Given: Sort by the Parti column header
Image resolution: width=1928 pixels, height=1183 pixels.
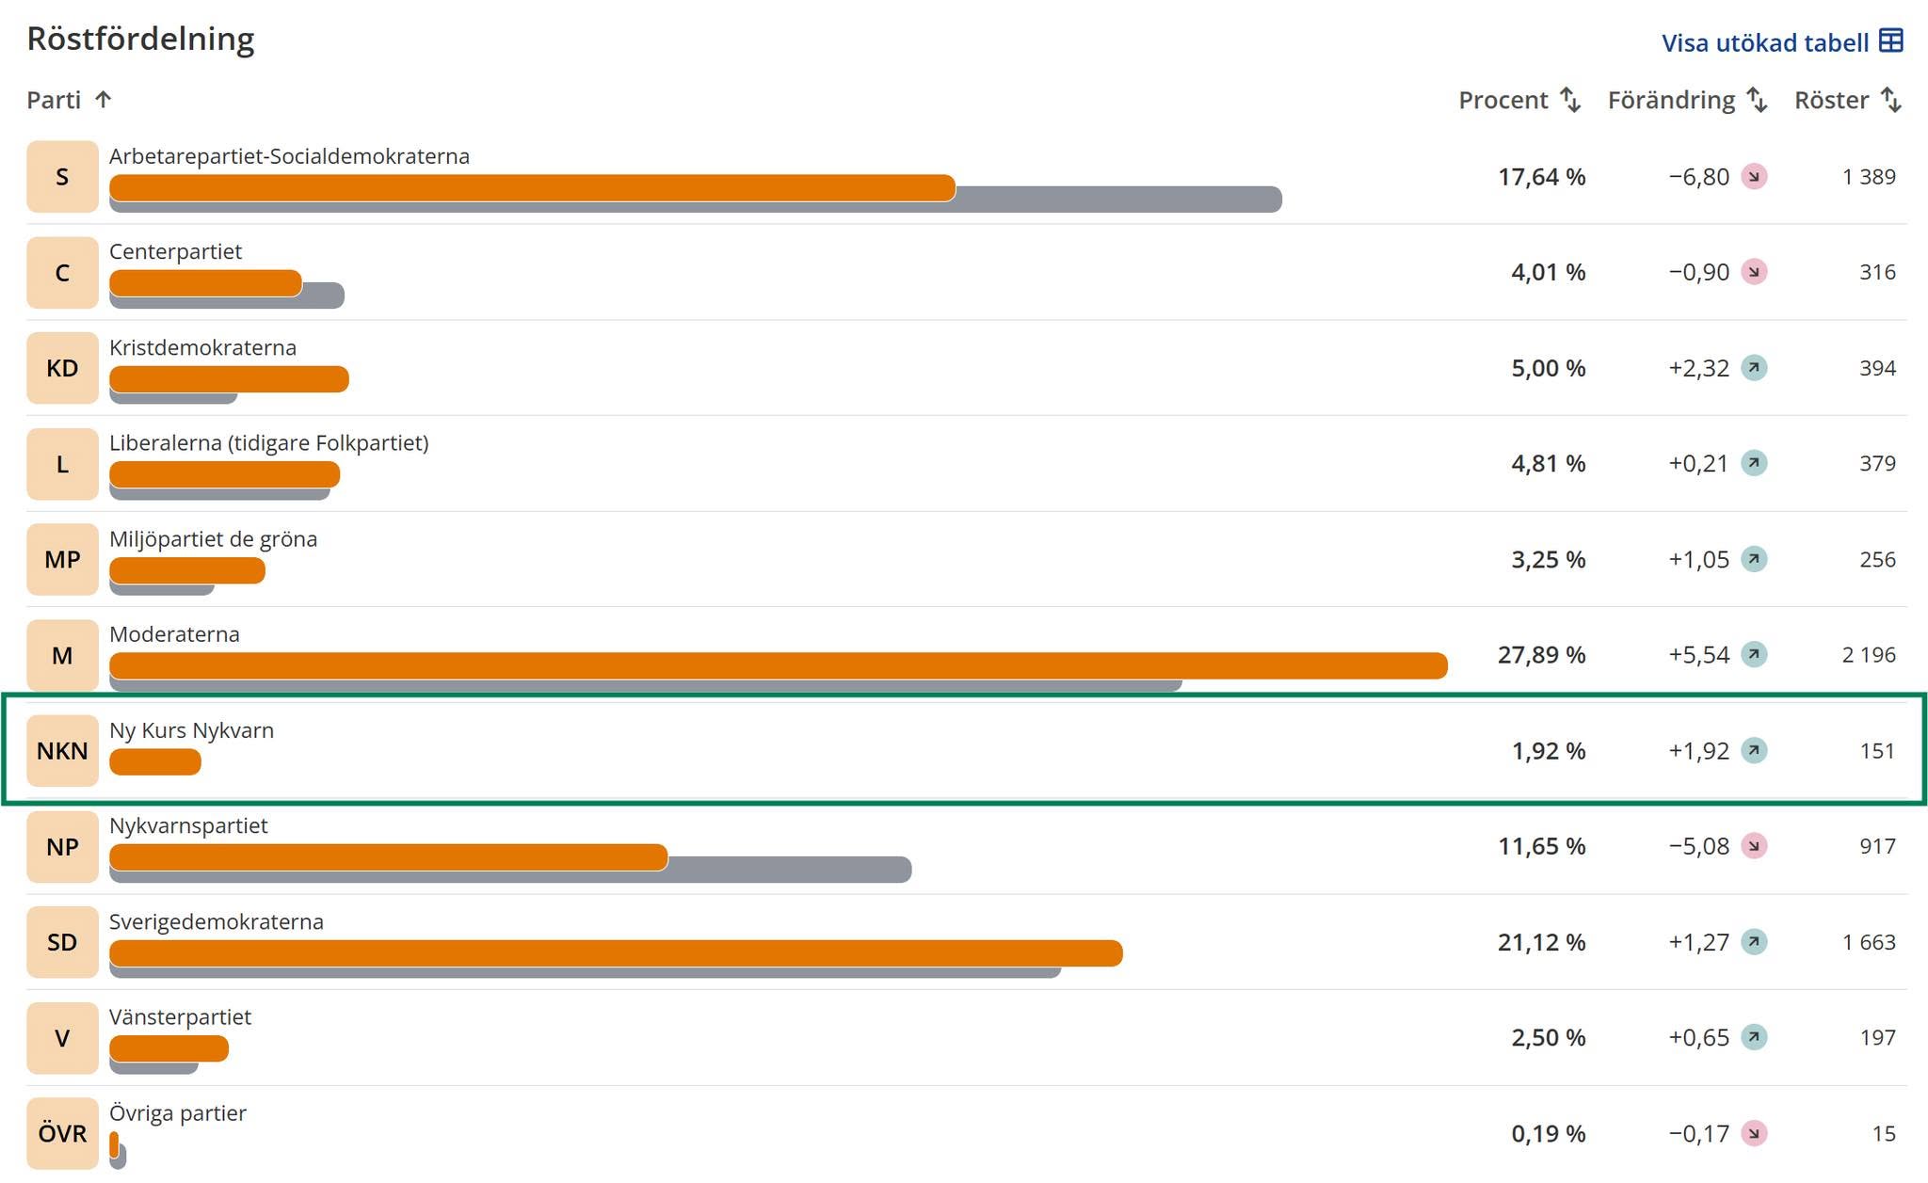Looking at the screenshot, I should coord(70,100).
